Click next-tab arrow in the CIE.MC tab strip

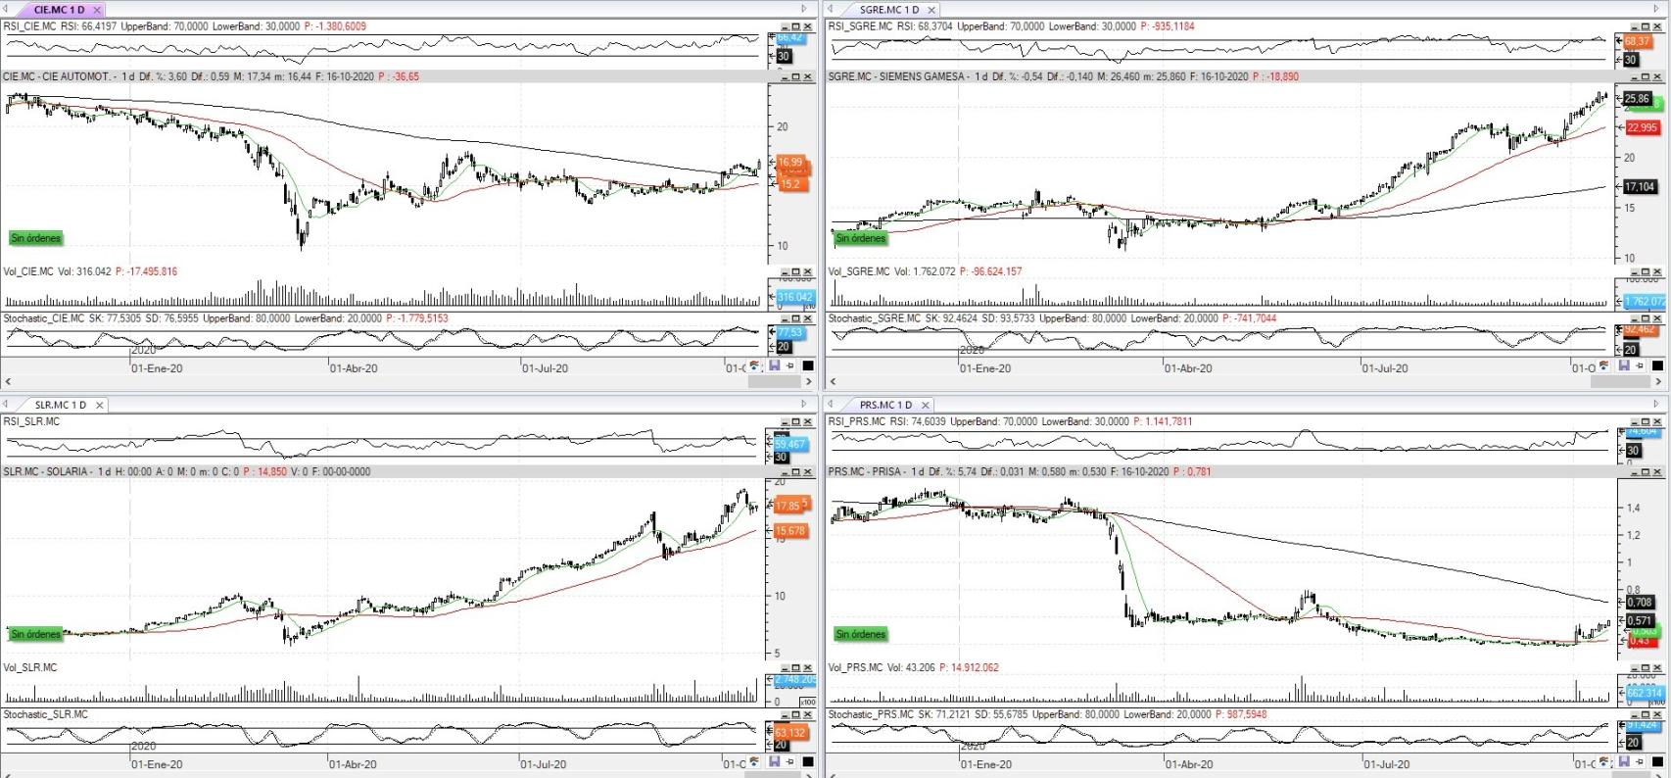point(804,9)
